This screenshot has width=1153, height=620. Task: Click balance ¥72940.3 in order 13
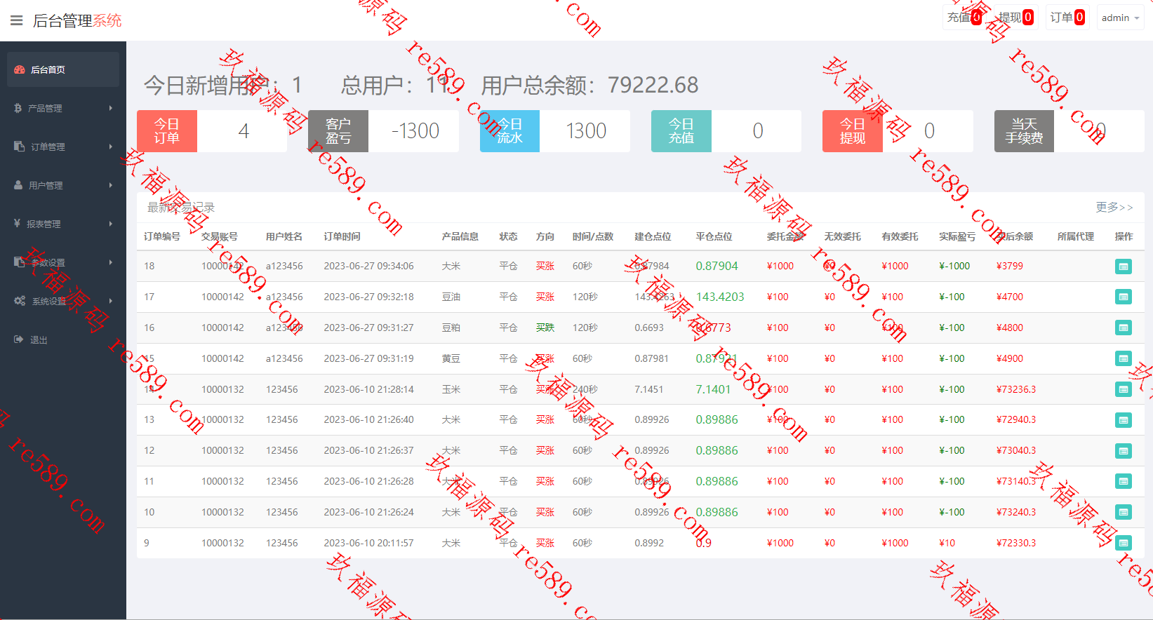[x=1016, y=419]
